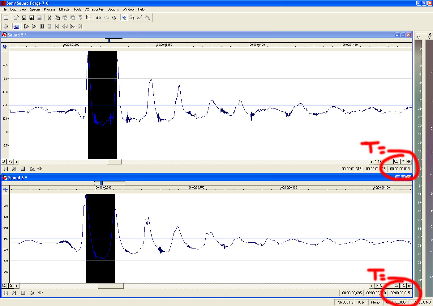Open a file with the Open folder icon
Image resolution: width=433 pixels, height=306 pixels.
tap(16, 18)
